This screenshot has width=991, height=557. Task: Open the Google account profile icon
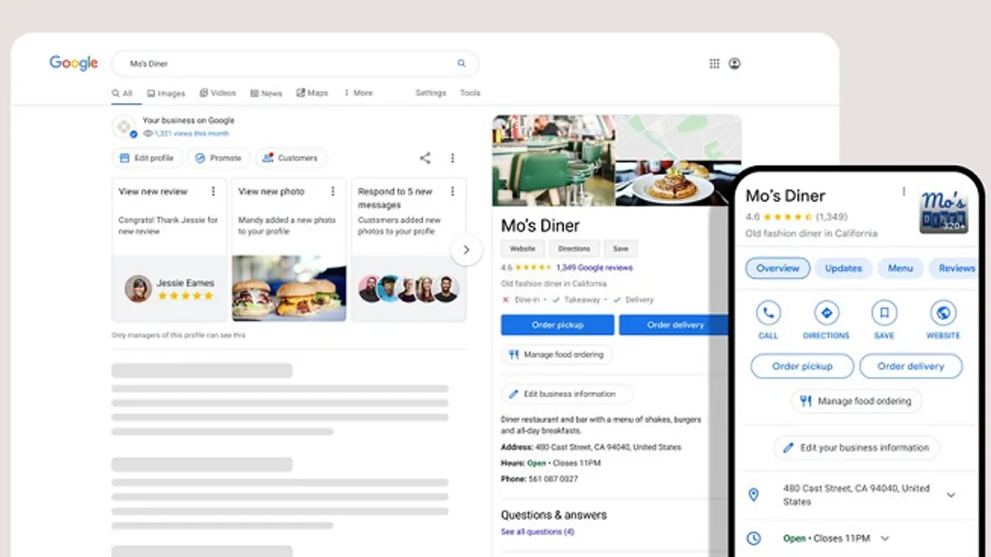[x=735, y=64]
